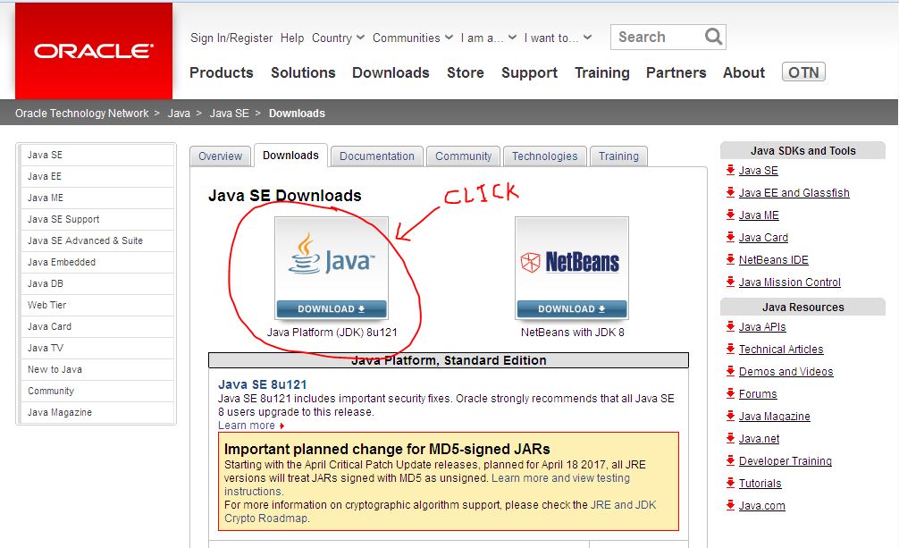
Task: Click the Learn more link
Action: point(247,426)
